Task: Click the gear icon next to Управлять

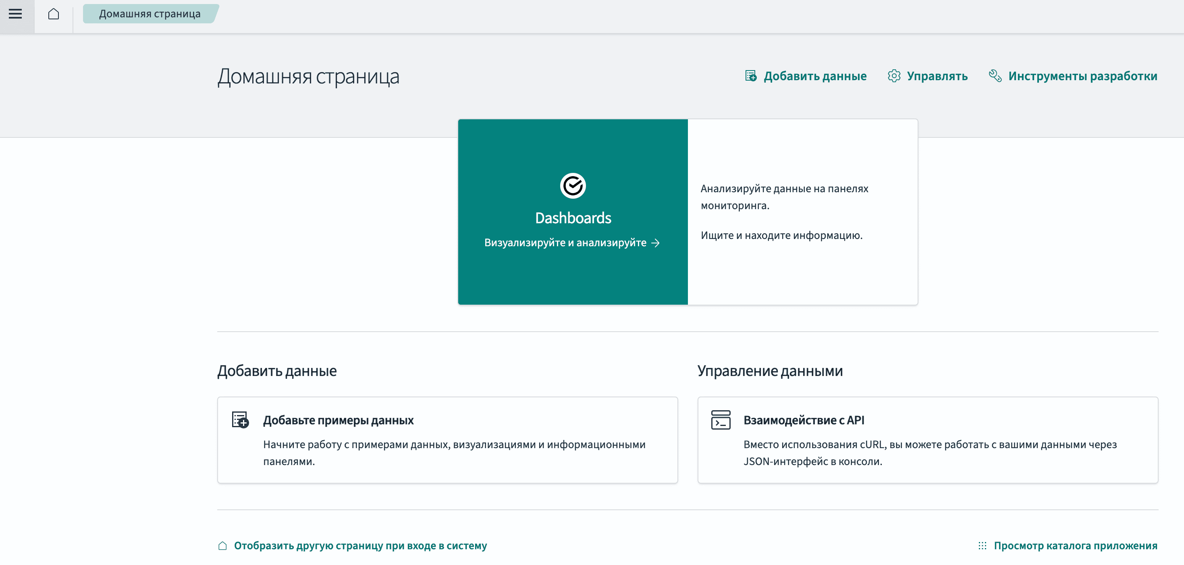Action: pyautogui.click(x=893, y=76)
